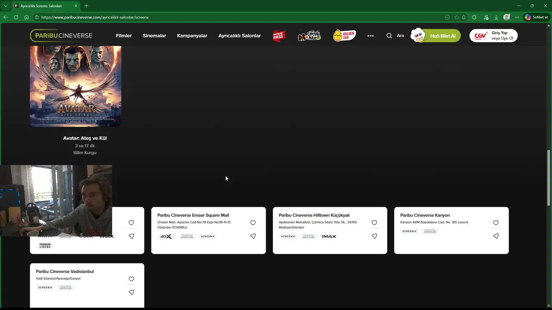Click Emaar address Ünalan Mah. Ayazma Cad
This screenshot has width=552, height=310.
[194, 225]
